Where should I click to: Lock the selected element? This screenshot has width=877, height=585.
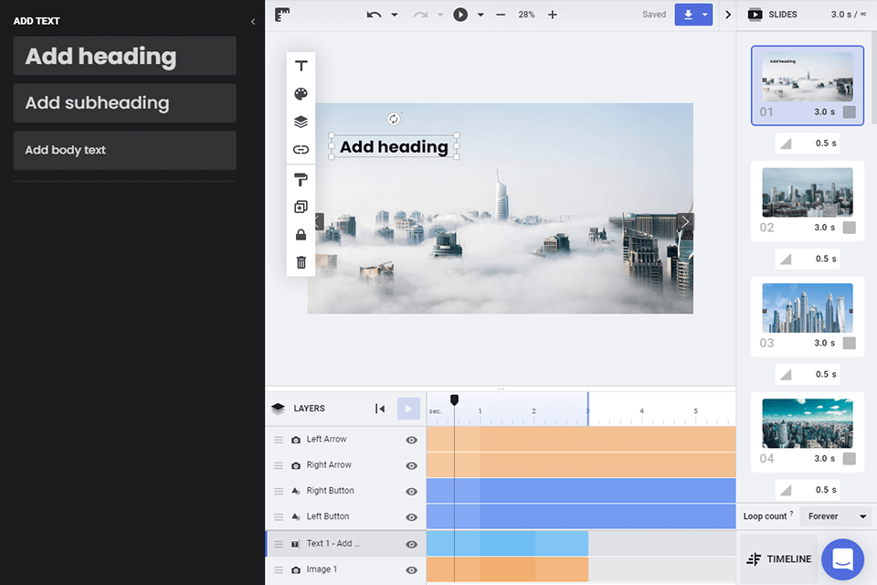coord(301,235)
